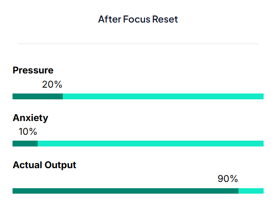This screenshot has width=277, height=207.
Task: Click the far left start of Actual Output bar
Action: click(x=14, y=191)
